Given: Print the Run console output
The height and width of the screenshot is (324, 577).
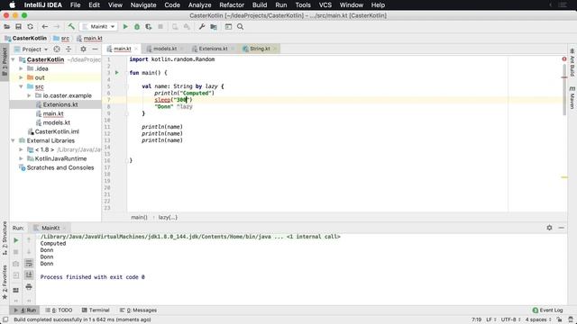Looking at the screenshot, I should (x=29, y=286).
